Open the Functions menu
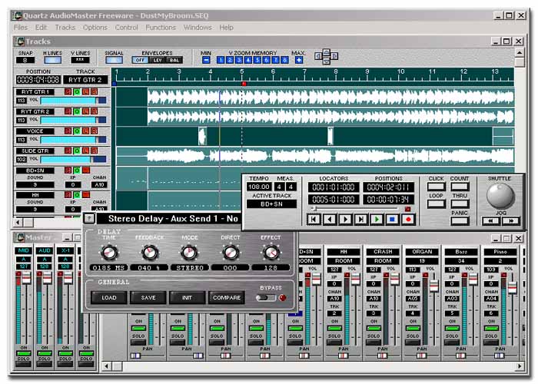 [161, 28]
